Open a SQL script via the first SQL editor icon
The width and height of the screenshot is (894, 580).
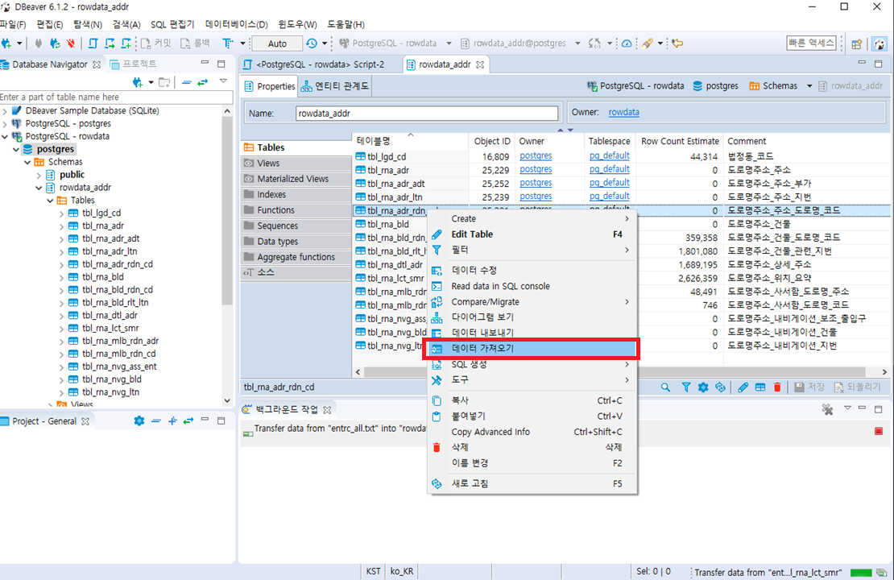click(93, 43)
